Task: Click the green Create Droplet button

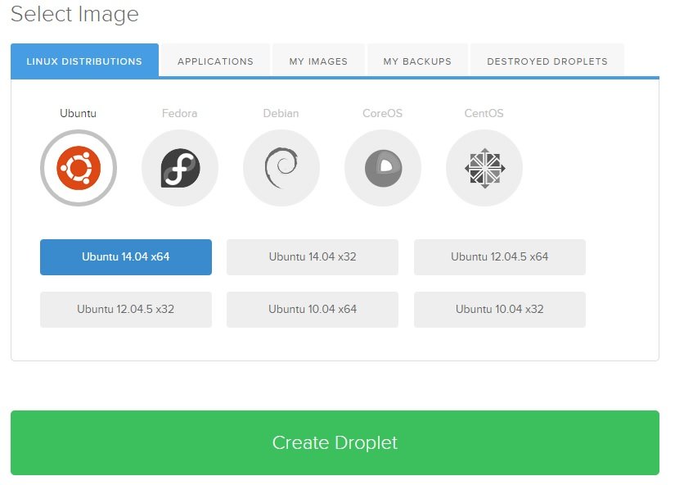Action: click(x=335, y=442)
